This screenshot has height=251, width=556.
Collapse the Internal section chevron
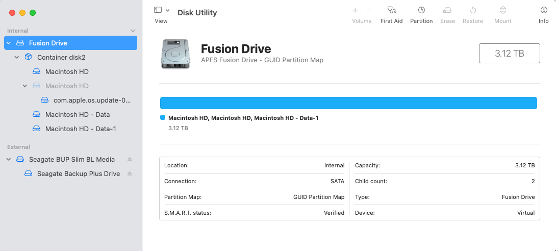coord(133,31)
